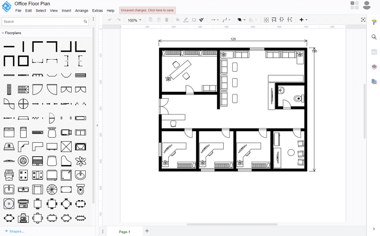Image resolution: width=380 pixels, height=236 pixels.
Task: Select the spiral staircase shape
Action: pyautogui.click(x=52, y=189)
